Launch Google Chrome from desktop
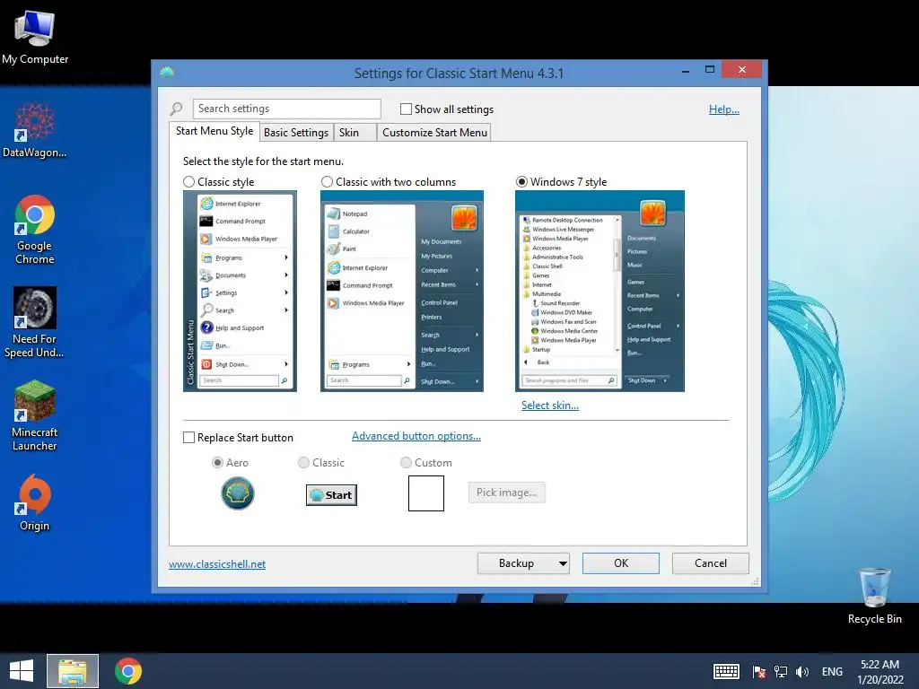 click(35, 230)
